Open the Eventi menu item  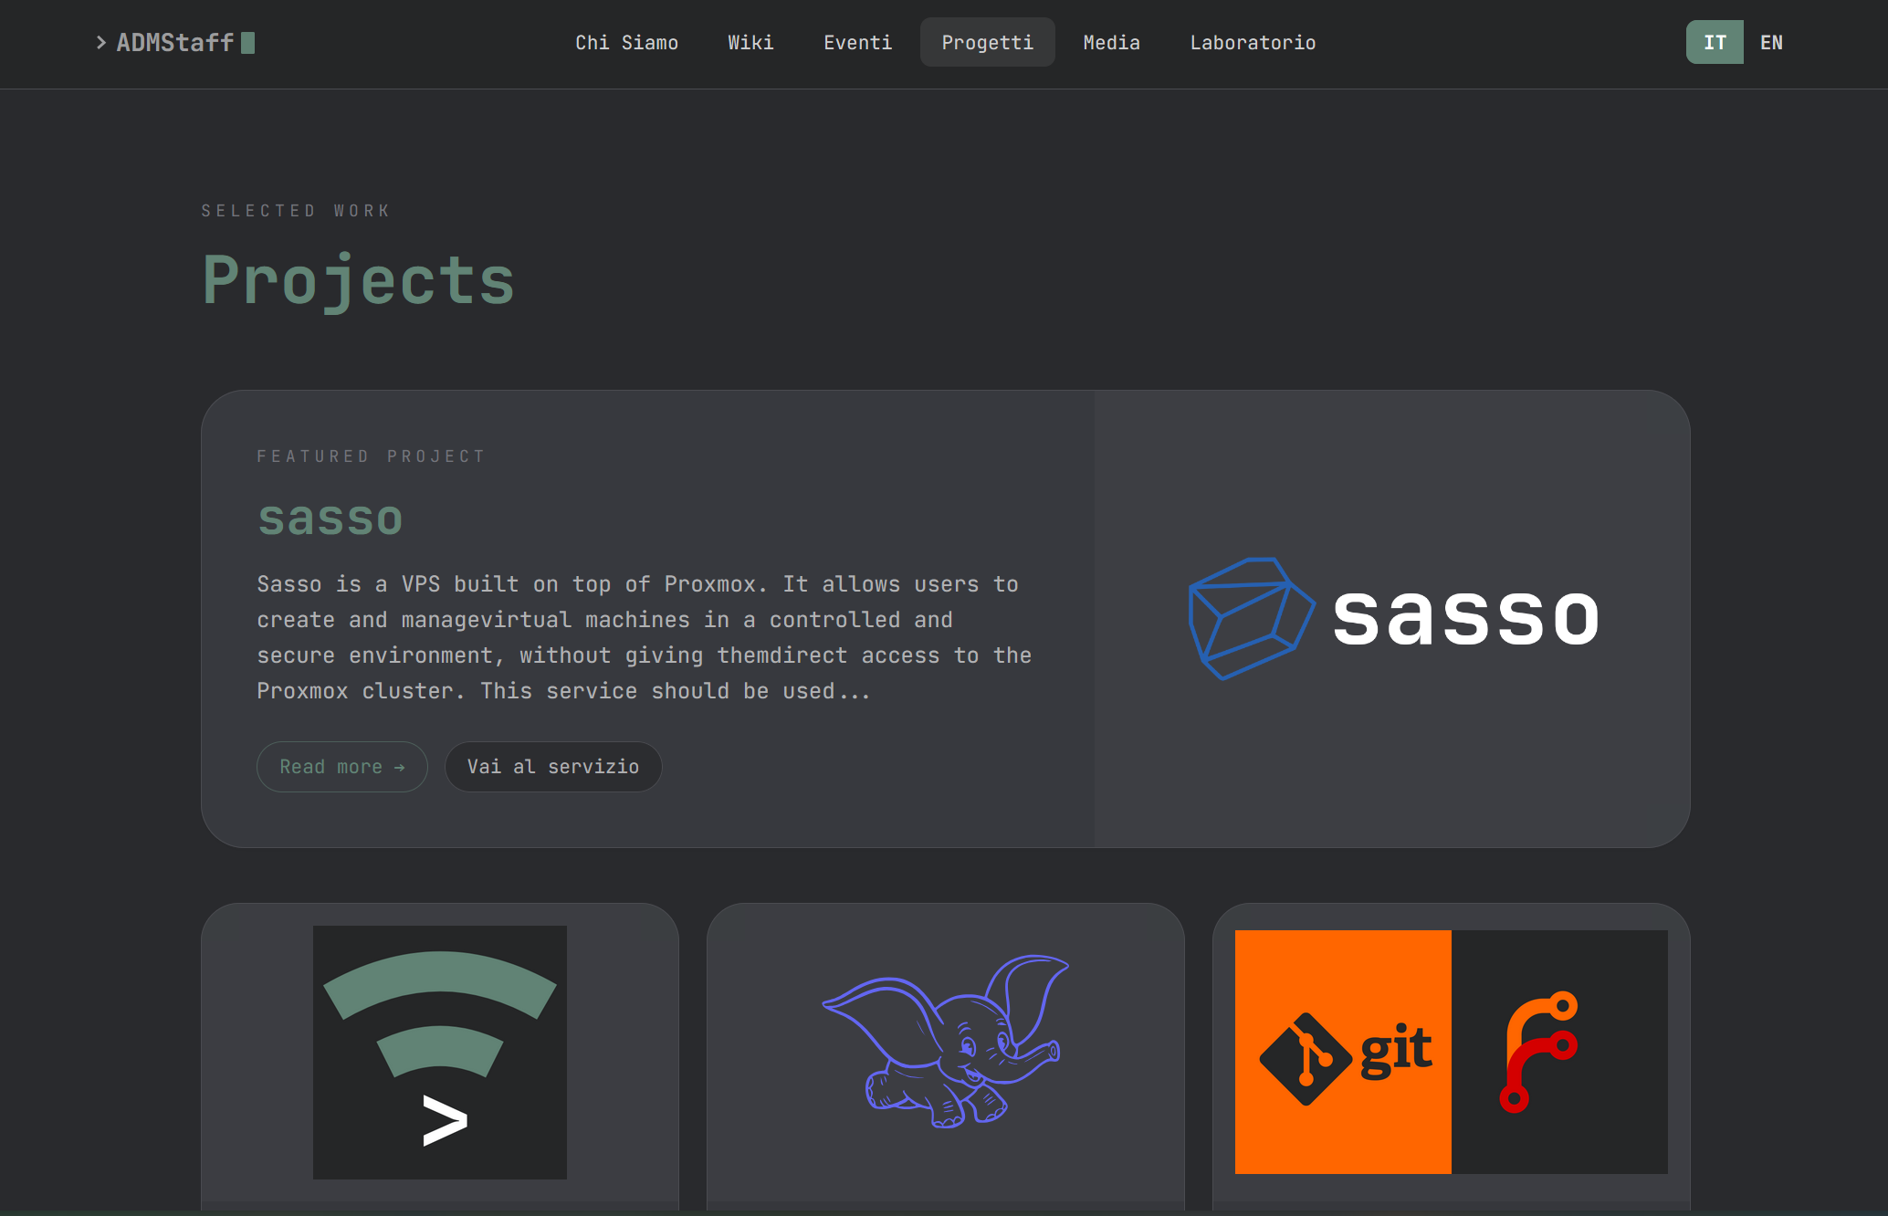point(857,43)
